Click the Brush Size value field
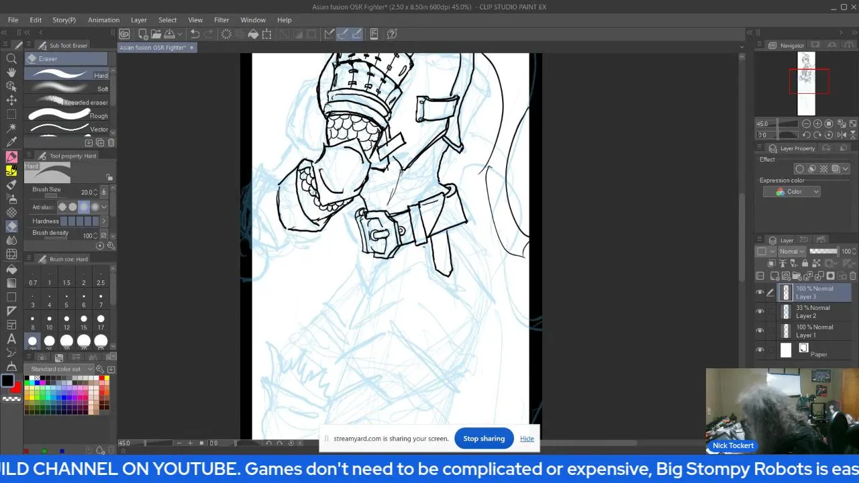The height and width of the screenshot is (483, 859). (x=86, y=193)
